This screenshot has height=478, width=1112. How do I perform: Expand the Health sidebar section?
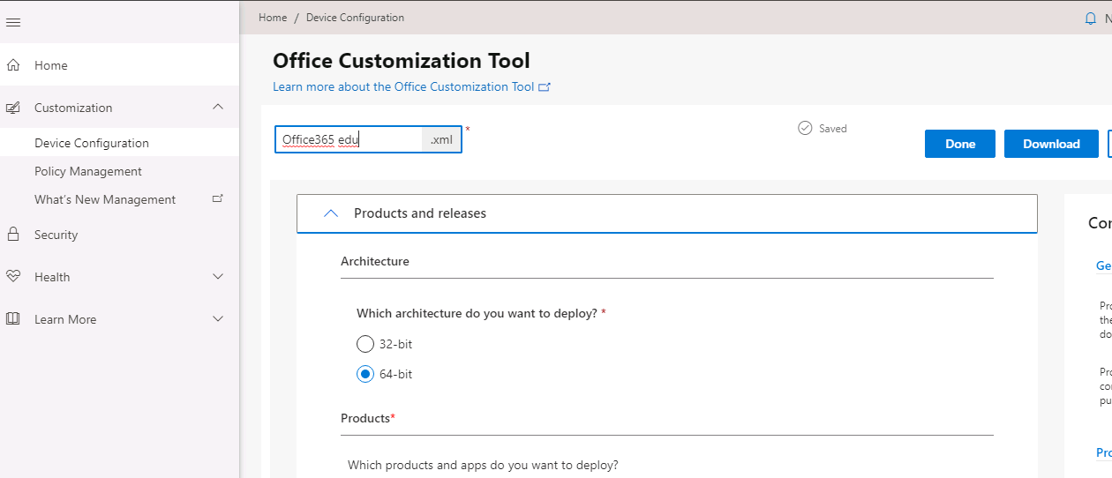pos(218,277)
